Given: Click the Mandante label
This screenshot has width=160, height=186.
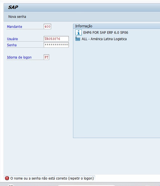Looking at the screenshot, I should (x=15, y=27).
